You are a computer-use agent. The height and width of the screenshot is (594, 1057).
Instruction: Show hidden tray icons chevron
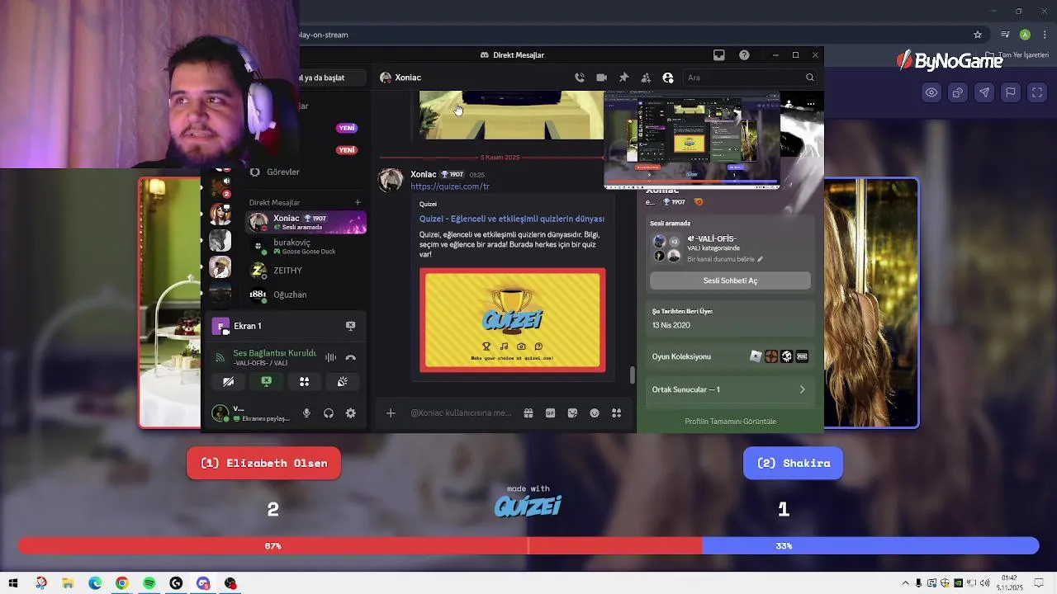click(905, 583)
